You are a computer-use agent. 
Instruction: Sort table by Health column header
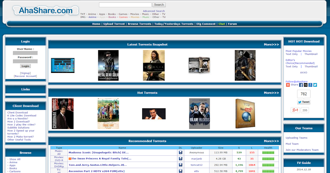tap(268, 148)
